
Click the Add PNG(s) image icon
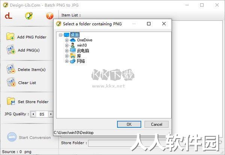coord(10,50)
